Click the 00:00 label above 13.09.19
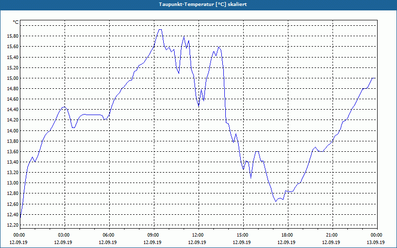 (x=377, y=235)
